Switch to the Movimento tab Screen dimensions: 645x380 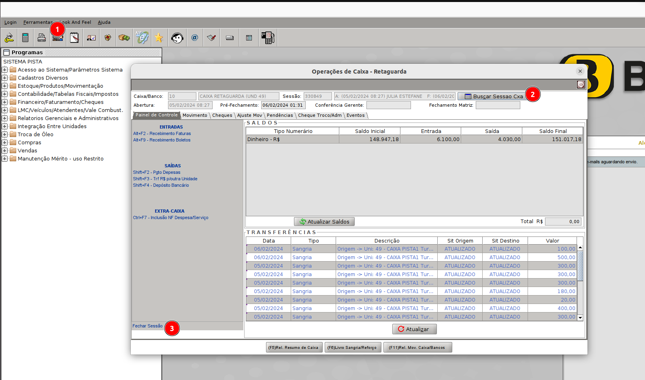195,115
